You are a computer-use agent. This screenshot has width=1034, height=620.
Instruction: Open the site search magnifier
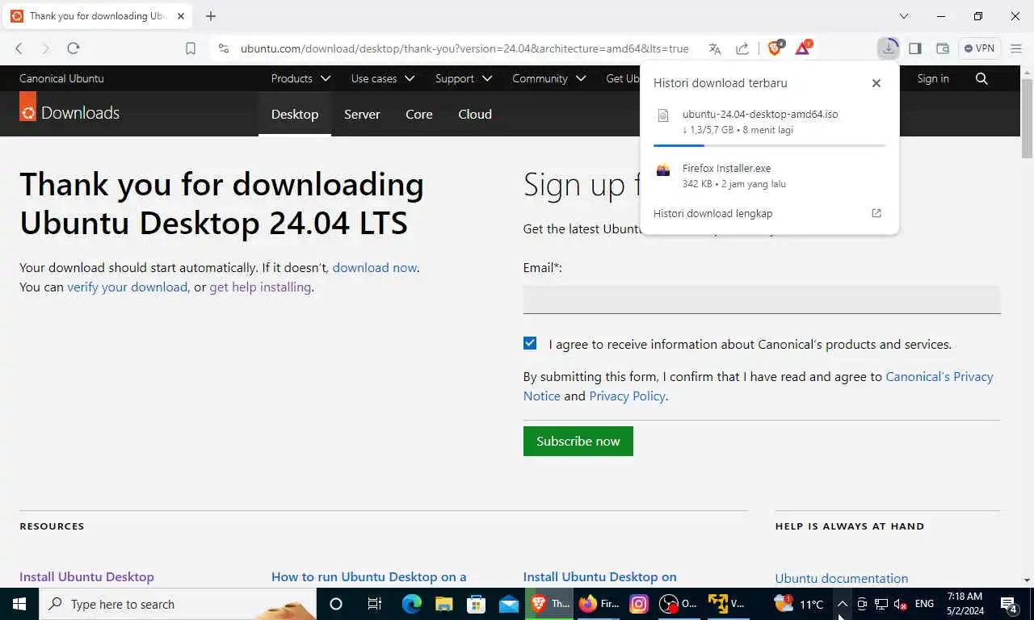click(981, 78)
